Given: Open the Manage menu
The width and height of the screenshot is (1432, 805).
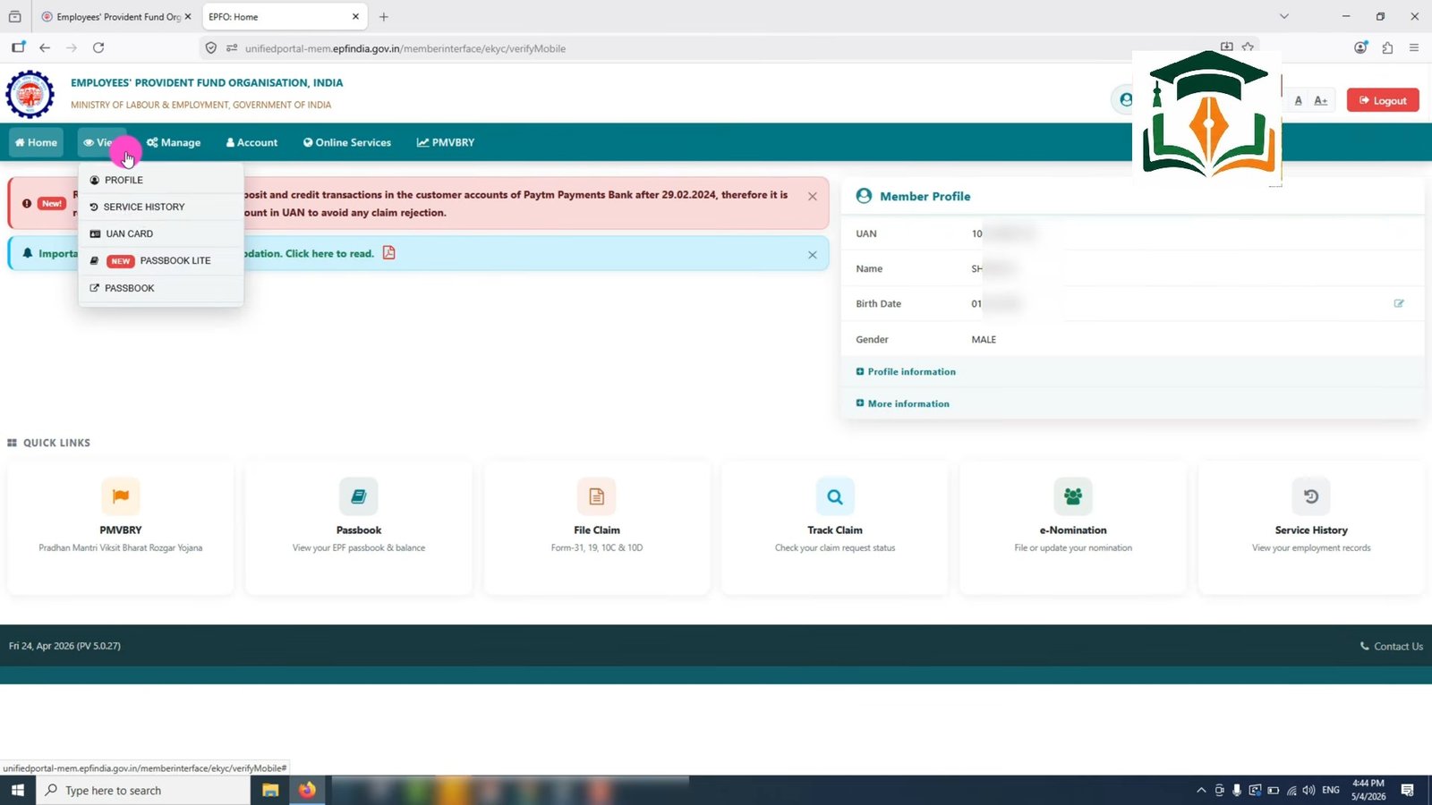Looking at the screenshot, I should [174, 142].
